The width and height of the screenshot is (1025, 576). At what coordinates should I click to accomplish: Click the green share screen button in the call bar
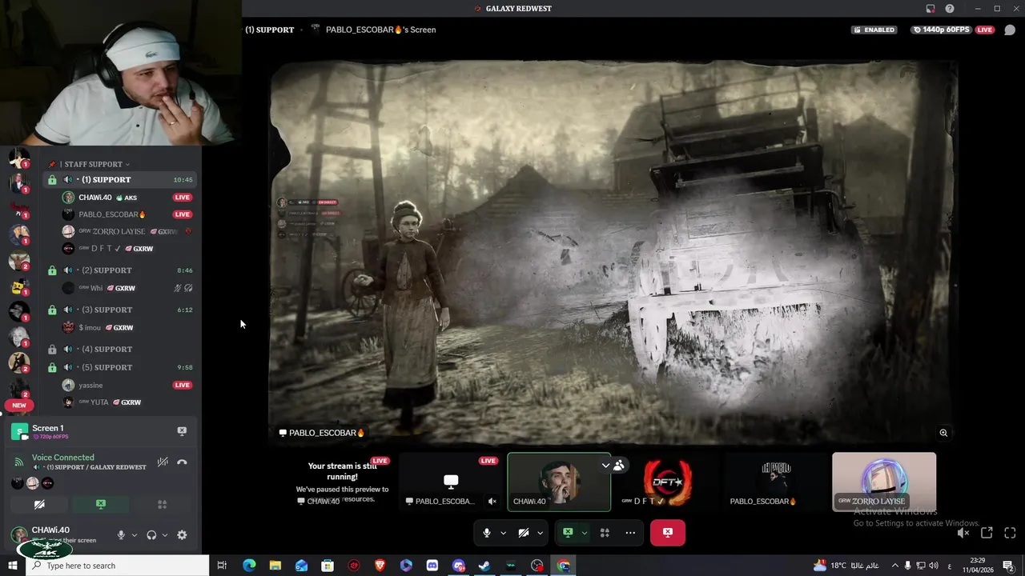(568, 533)
